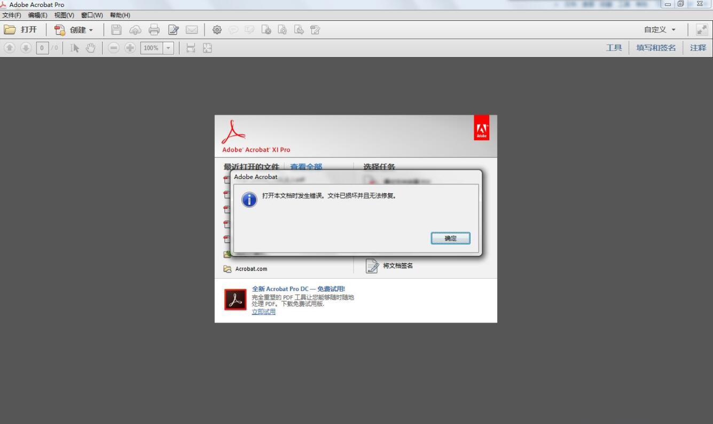Open the 视图(V) menu

coord(64,15)
